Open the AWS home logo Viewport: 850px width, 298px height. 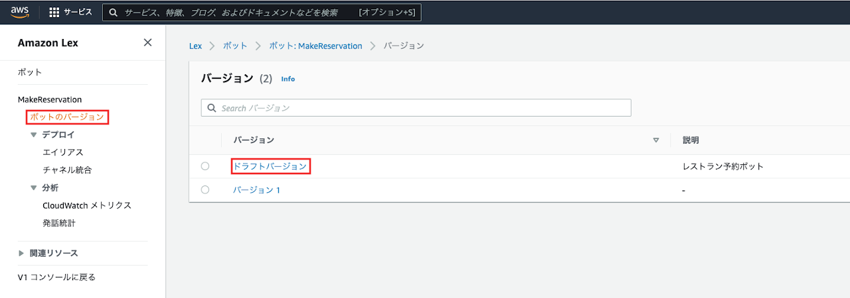pyautogui.click(x=20, y=12)
